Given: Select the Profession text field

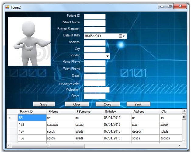Looking at the screenshot, I should (96, 90).
